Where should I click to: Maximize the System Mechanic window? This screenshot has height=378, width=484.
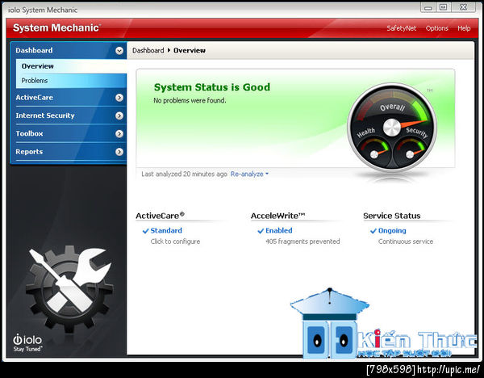(443, 7)
